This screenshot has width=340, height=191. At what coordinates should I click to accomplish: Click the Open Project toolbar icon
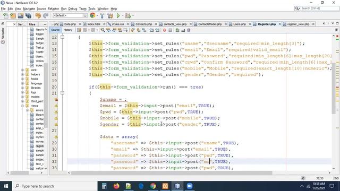point(21,15)
